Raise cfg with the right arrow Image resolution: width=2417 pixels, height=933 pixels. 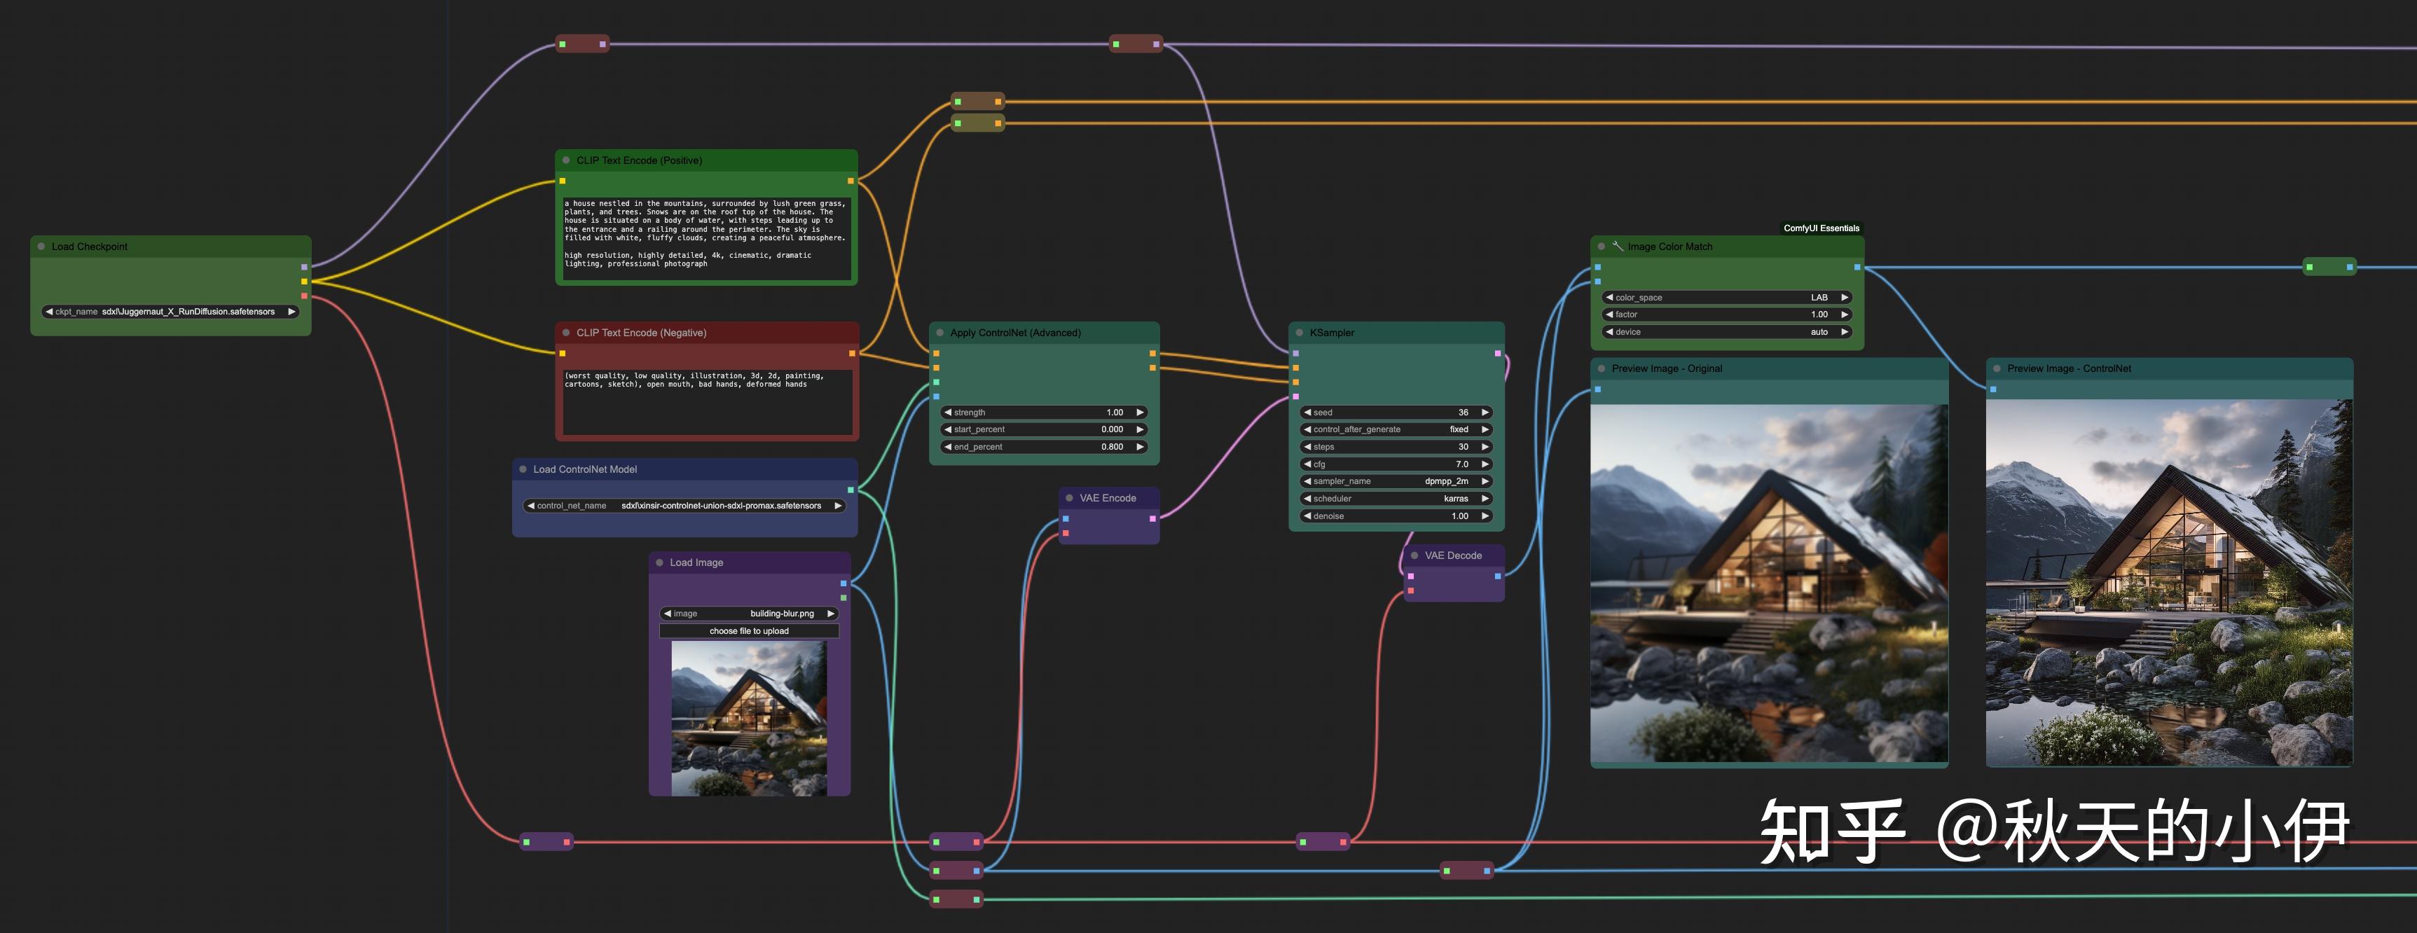pos(1485,464)
